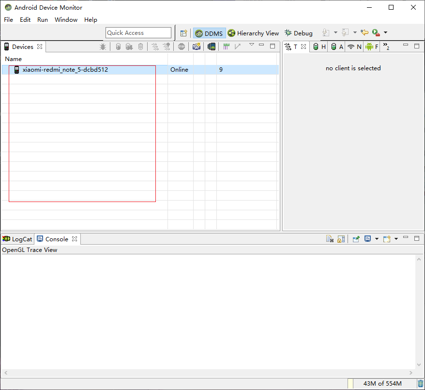Switch to the Heap (H) tab
The width and height of the screenshot is (425, 390).
(x=319, y=47)
